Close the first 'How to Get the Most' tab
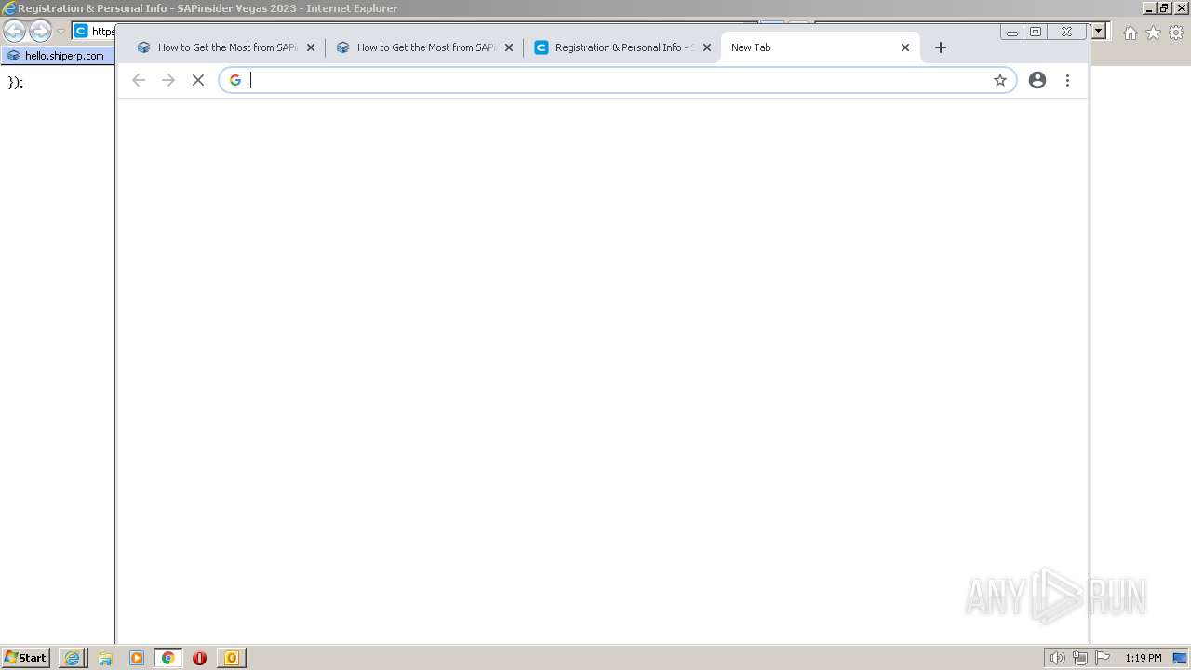 click(311, 47)
